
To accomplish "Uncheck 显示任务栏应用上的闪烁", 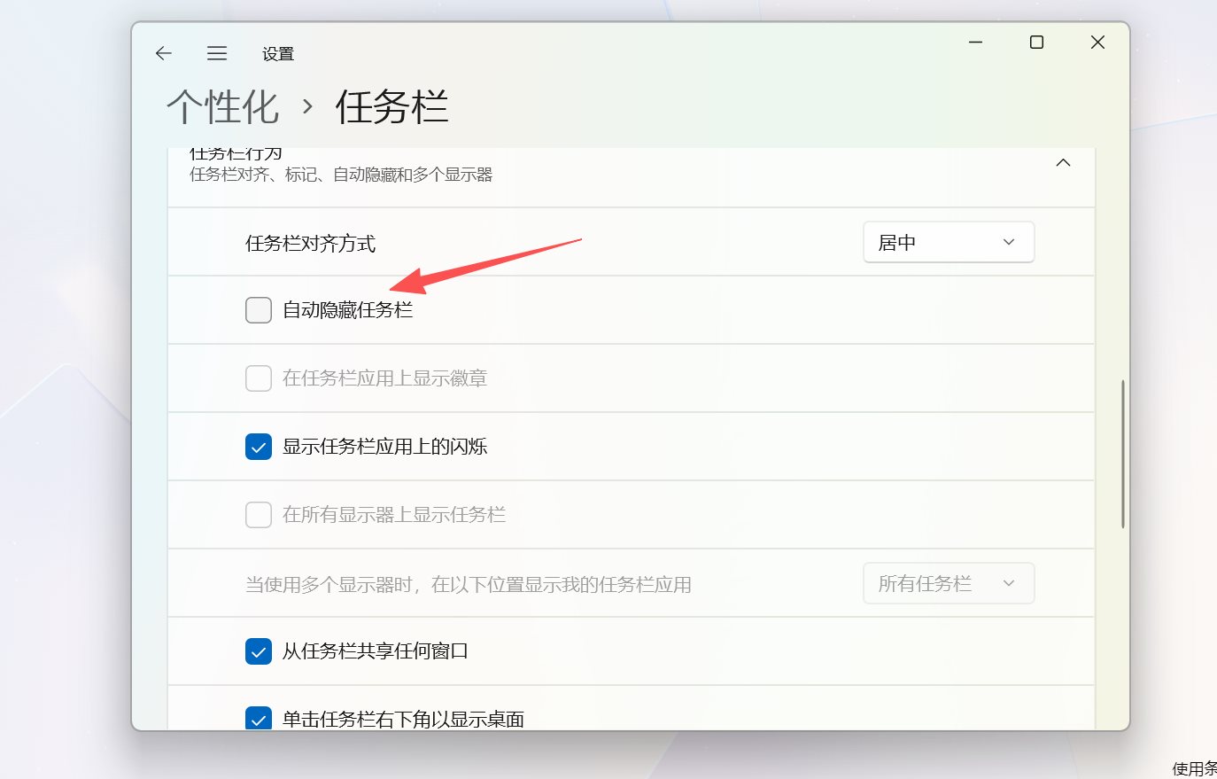I will [x=259, y=447].
